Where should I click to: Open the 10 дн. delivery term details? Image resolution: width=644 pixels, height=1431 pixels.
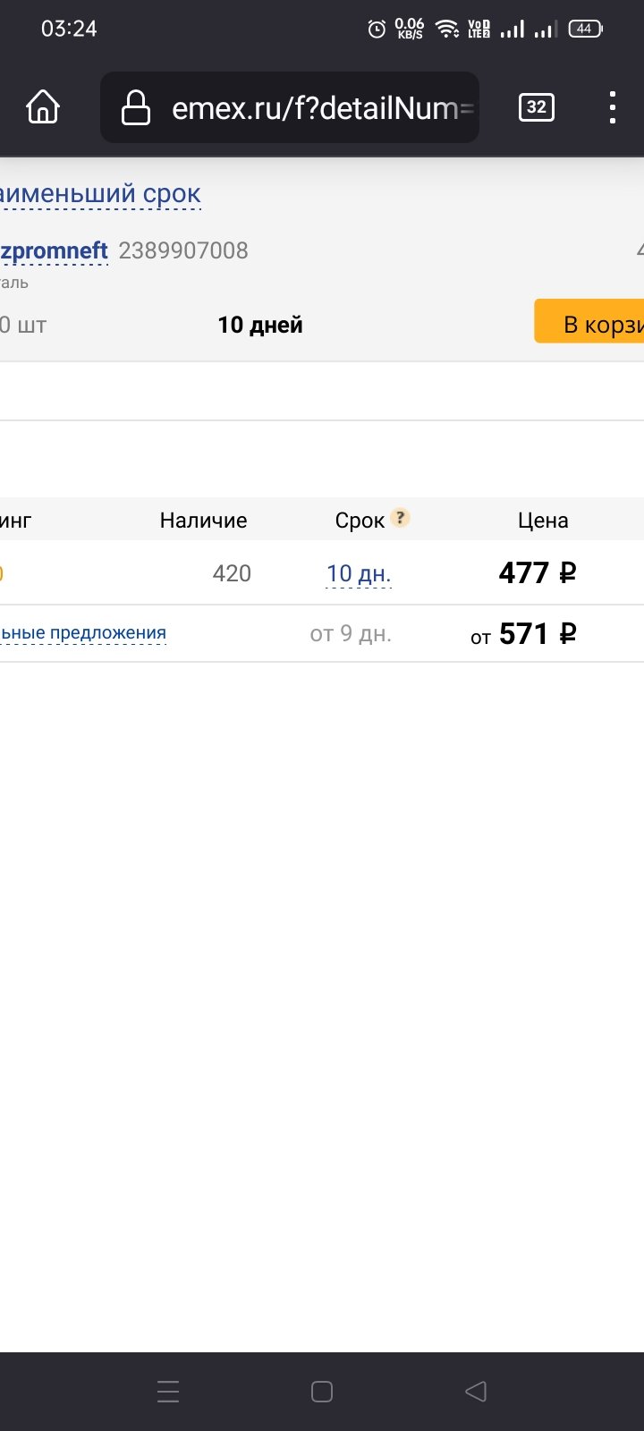coord(359,573)
